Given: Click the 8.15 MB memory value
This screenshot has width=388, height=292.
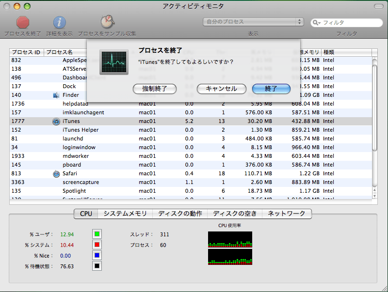Looking at the screenshot, I should 261,148.
